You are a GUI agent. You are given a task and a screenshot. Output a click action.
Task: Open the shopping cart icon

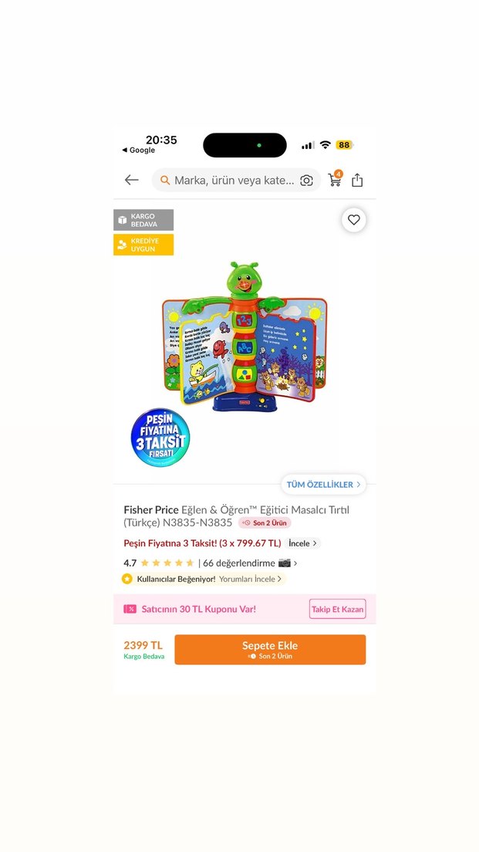tap(336, 179)
